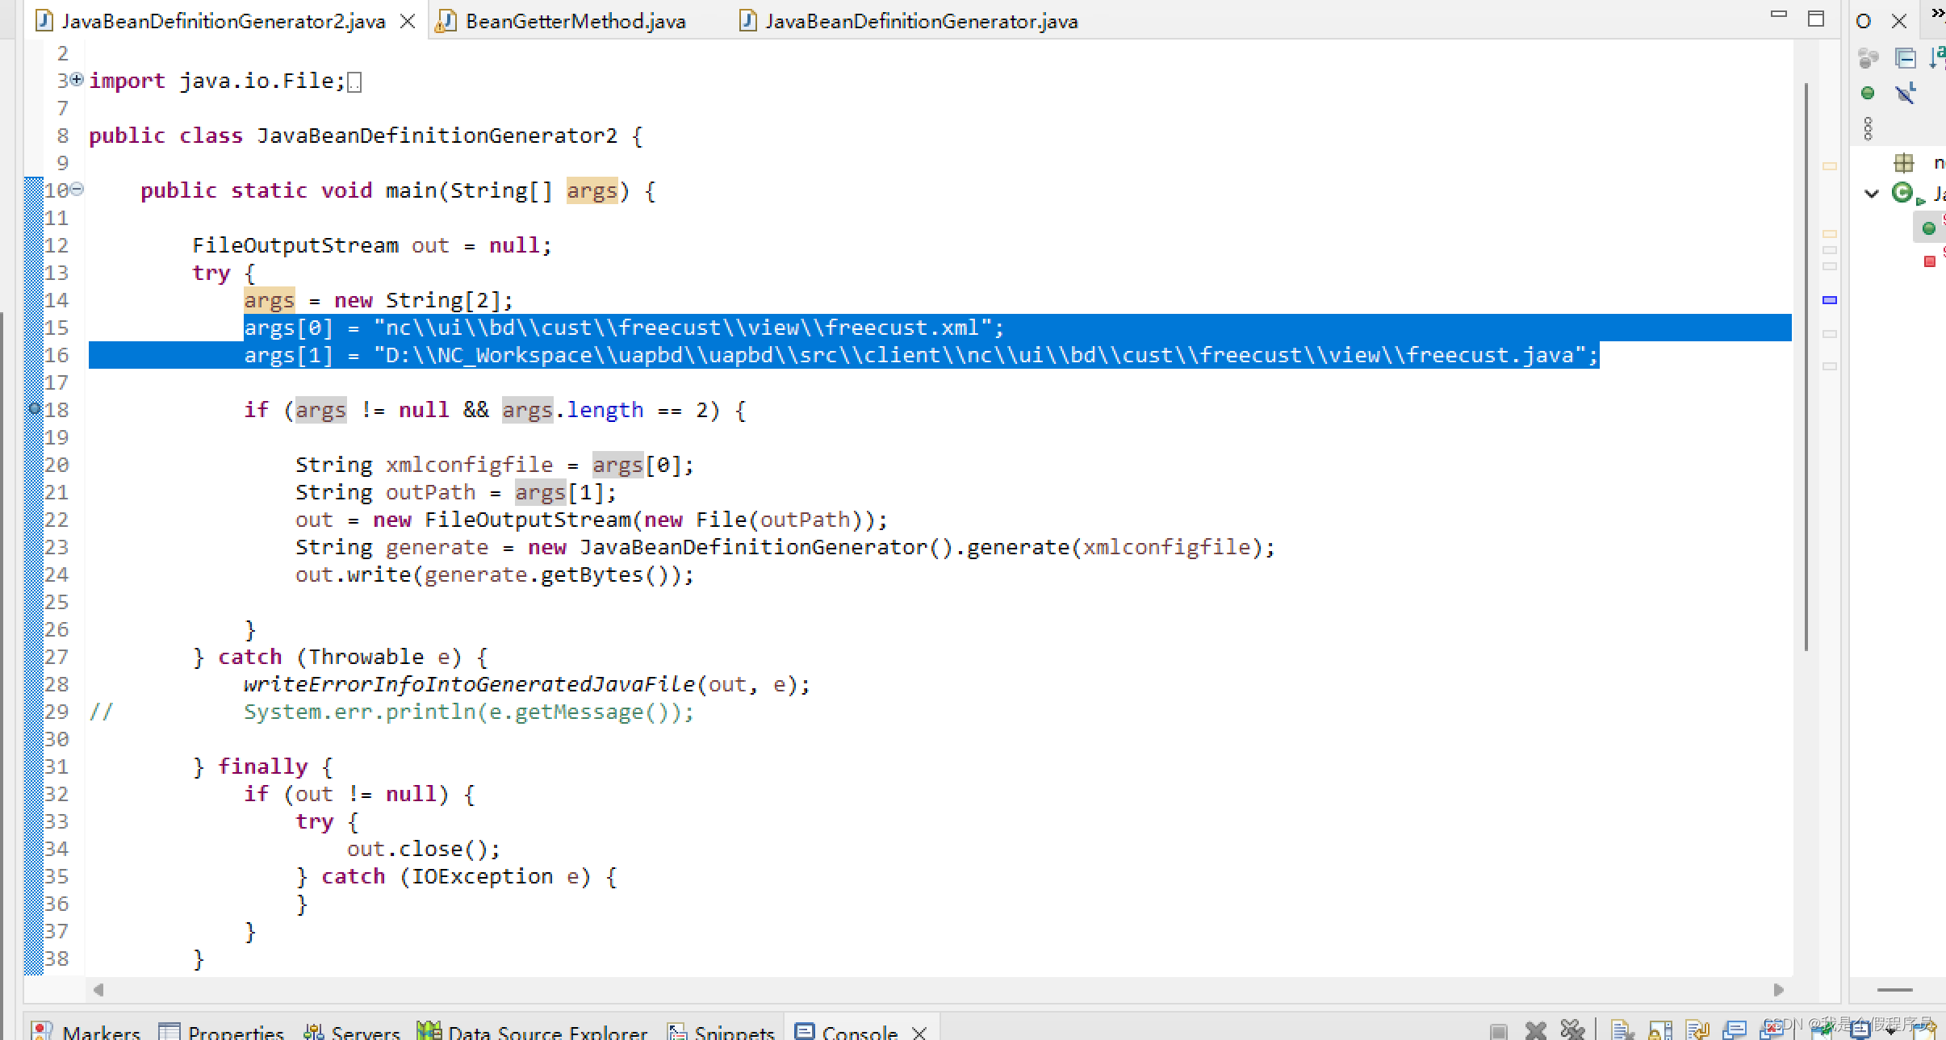Click "out.close();" on line 34

424,849
